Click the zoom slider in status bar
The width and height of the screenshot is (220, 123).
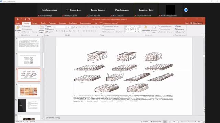[x=188, y=122]
